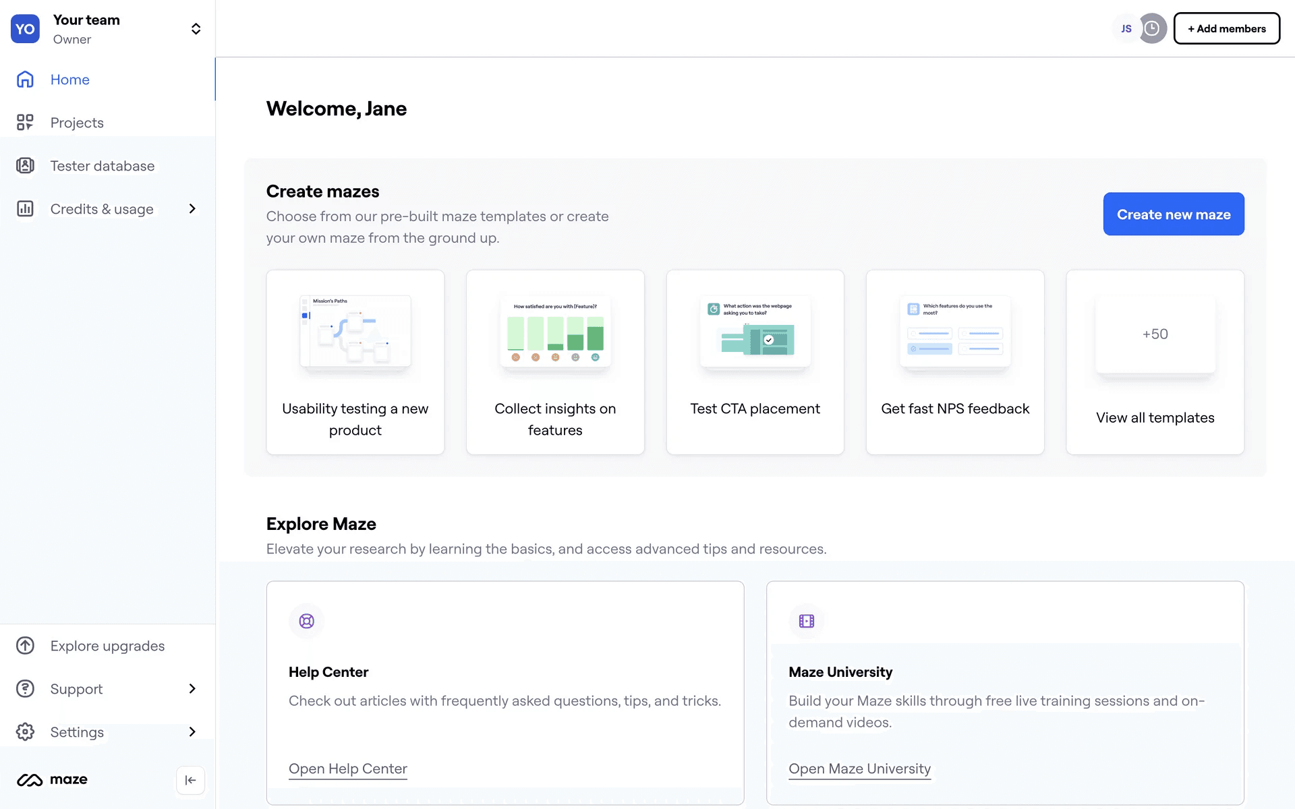Viewport: 1295px width, 809px height.
Task: Click the Explore upgrades arrow icon
Action: click(x=25, y=646)
